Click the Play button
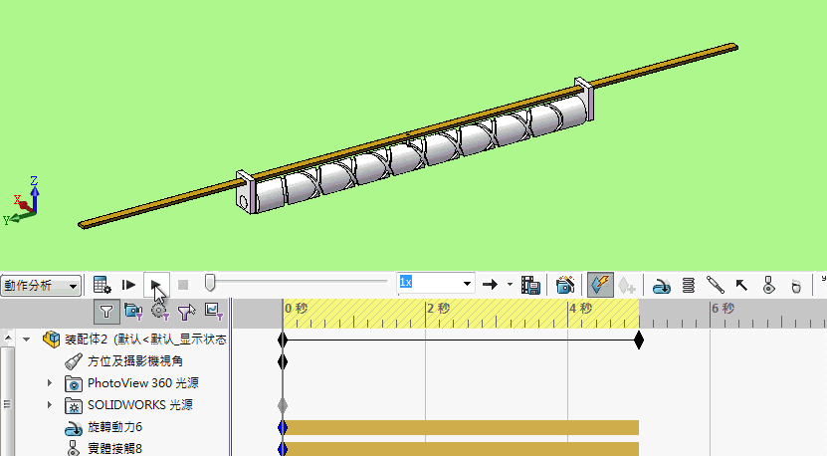The image size is (827, 456). 156,285
